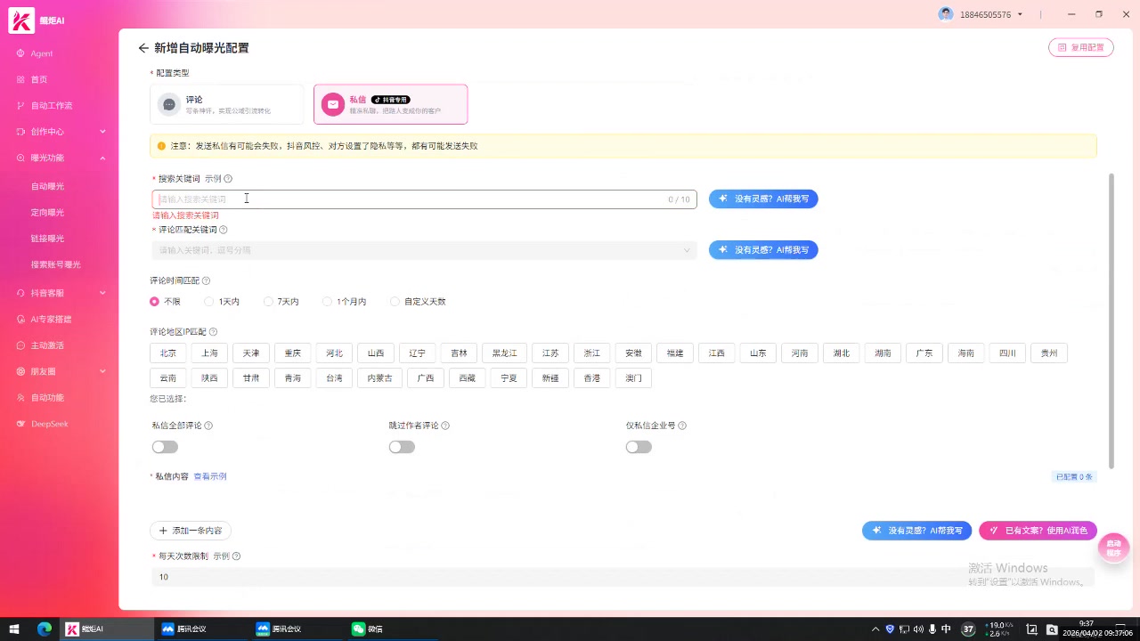Viewport: 1140px width, 641px height.
Task: Click the back arrow beside 新增自动曝光配置
Action: pos(143,48)
